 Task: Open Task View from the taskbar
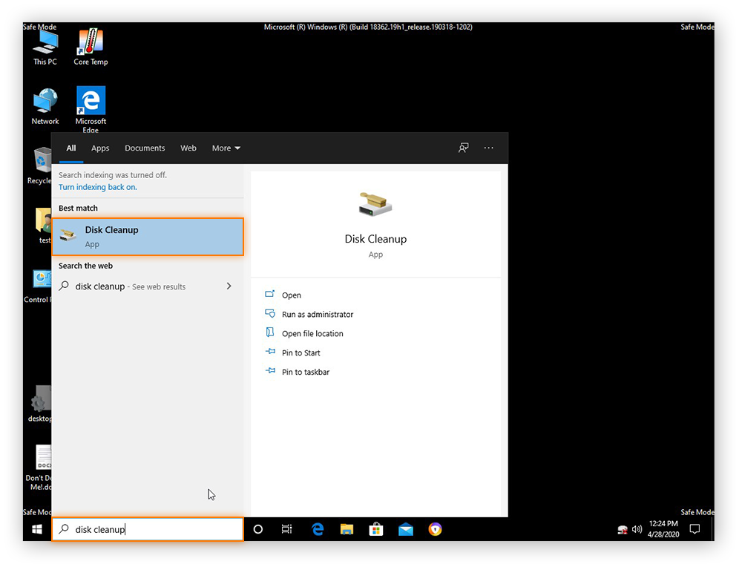click(286, 529)
